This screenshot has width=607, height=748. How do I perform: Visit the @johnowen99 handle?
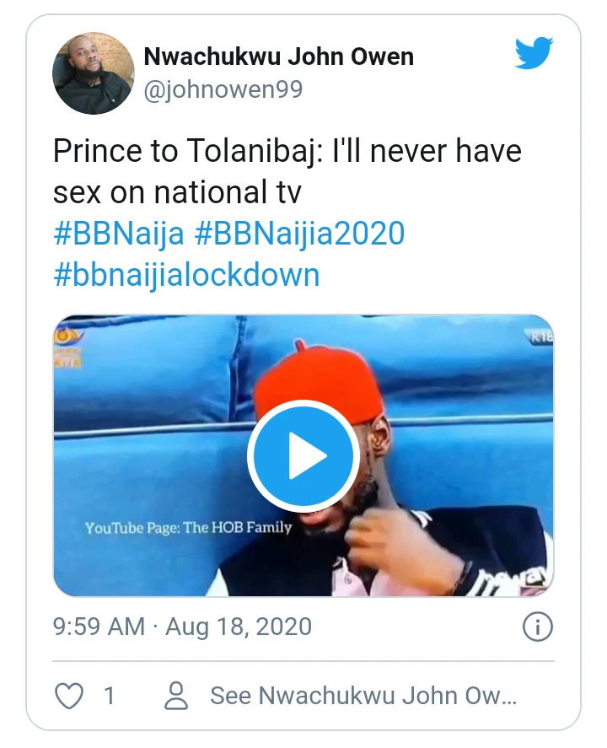pyautogui.click(x=223, y=89)
